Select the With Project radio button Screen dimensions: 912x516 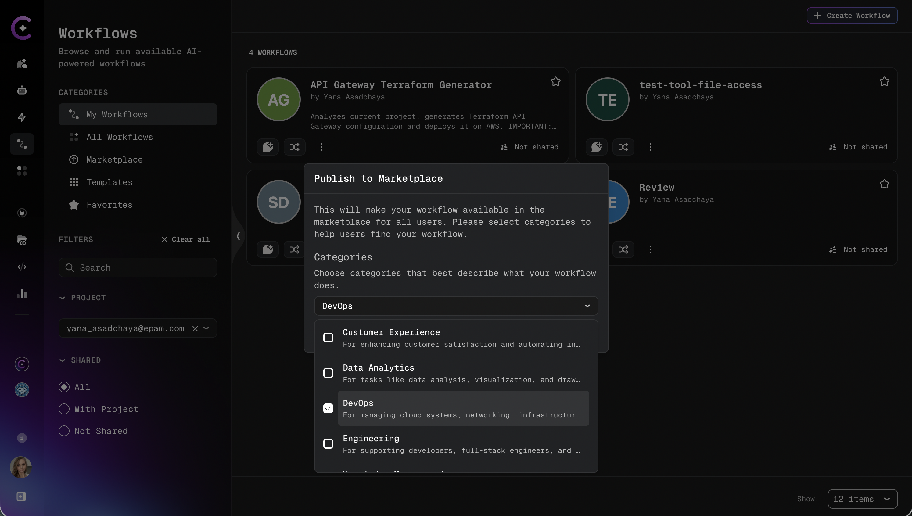tap(64, 409)
